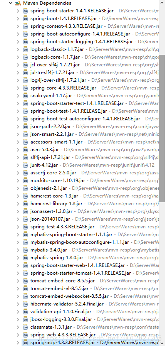Viewport: 166px width, 346px height.
Task: Click jar icon of slf4j-api-1.7.21.jar
Action: coord(25,157)
